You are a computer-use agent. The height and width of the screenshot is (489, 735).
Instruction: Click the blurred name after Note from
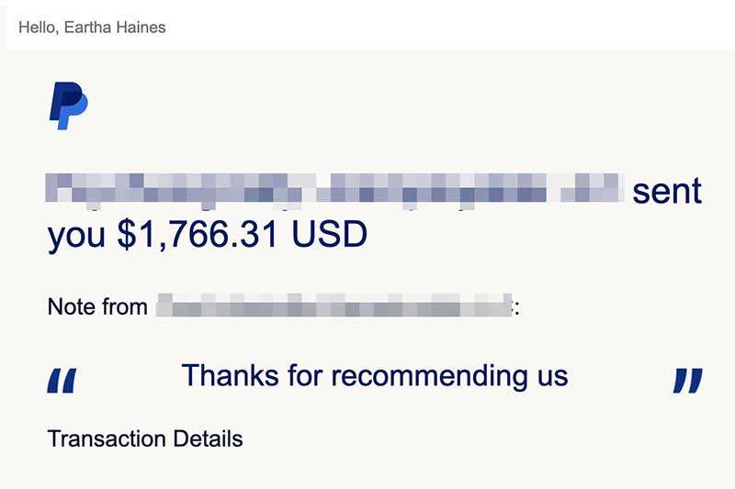coord(334,306)
